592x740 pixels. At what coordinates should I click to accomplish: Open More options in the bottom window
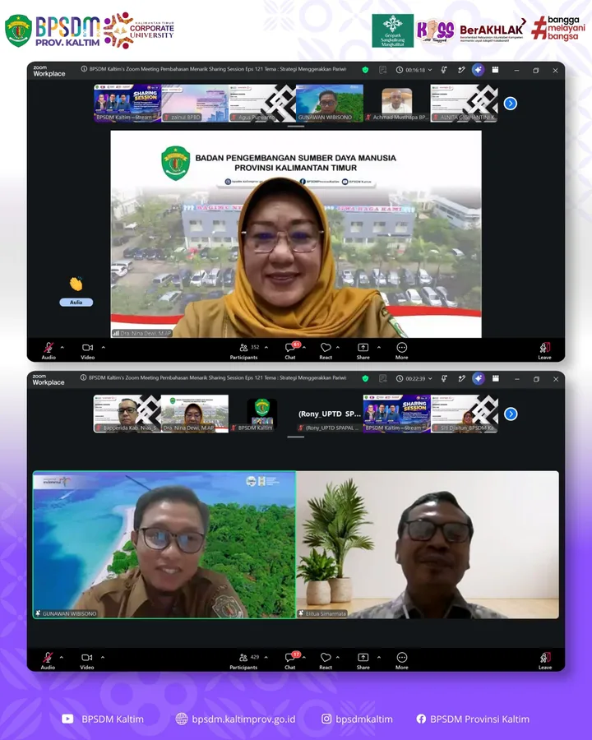tap(402, 660)
